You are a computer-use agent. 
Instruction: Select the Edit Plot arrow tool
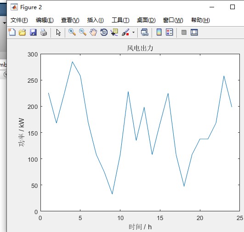tap(58, 33)
